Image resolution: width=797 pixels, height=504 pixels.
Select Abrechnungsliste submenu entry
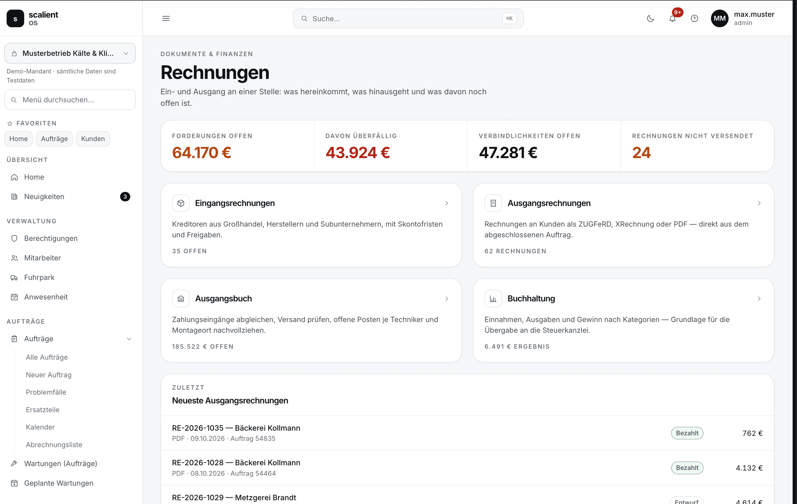click(54, 445)
